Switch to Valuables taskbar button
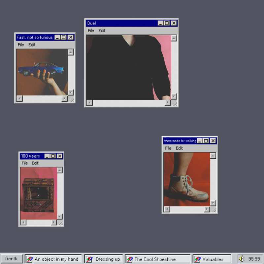 (x=212, y=259)
